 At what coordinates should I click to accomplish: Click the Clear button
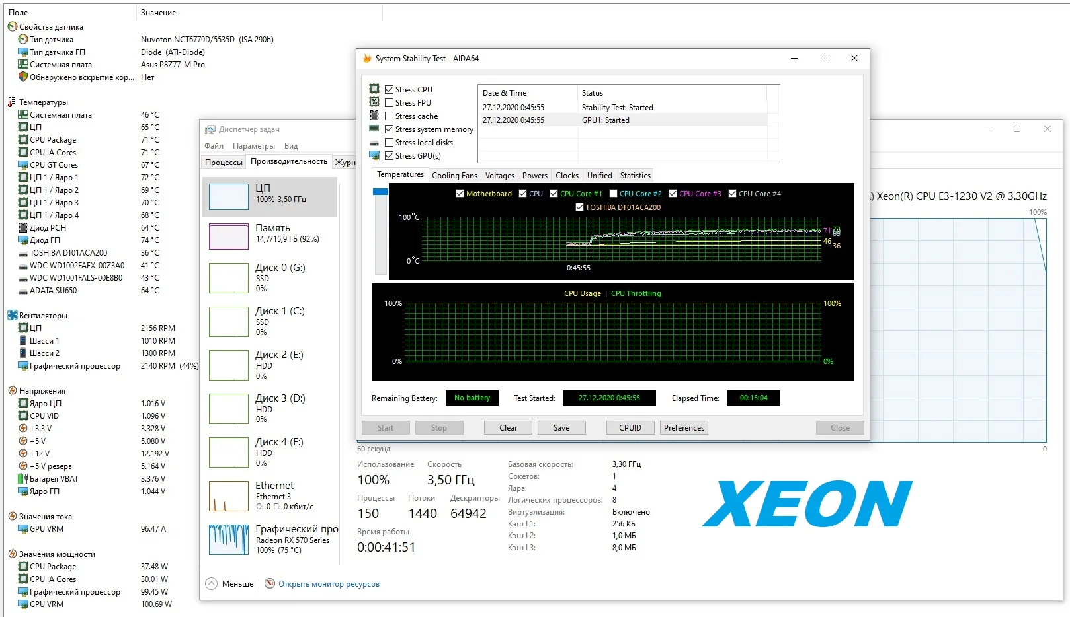click(509, 428)
